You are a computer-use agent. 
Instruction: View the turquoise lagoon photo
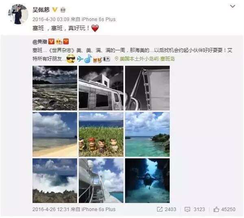point(147,134)
